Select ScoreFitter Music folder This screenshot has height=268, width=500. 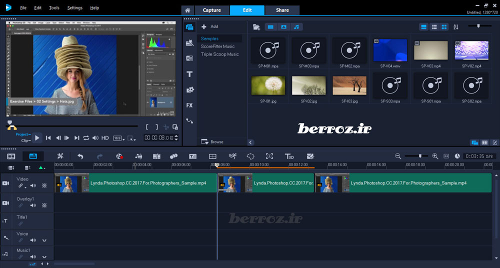tap(217, 46)
